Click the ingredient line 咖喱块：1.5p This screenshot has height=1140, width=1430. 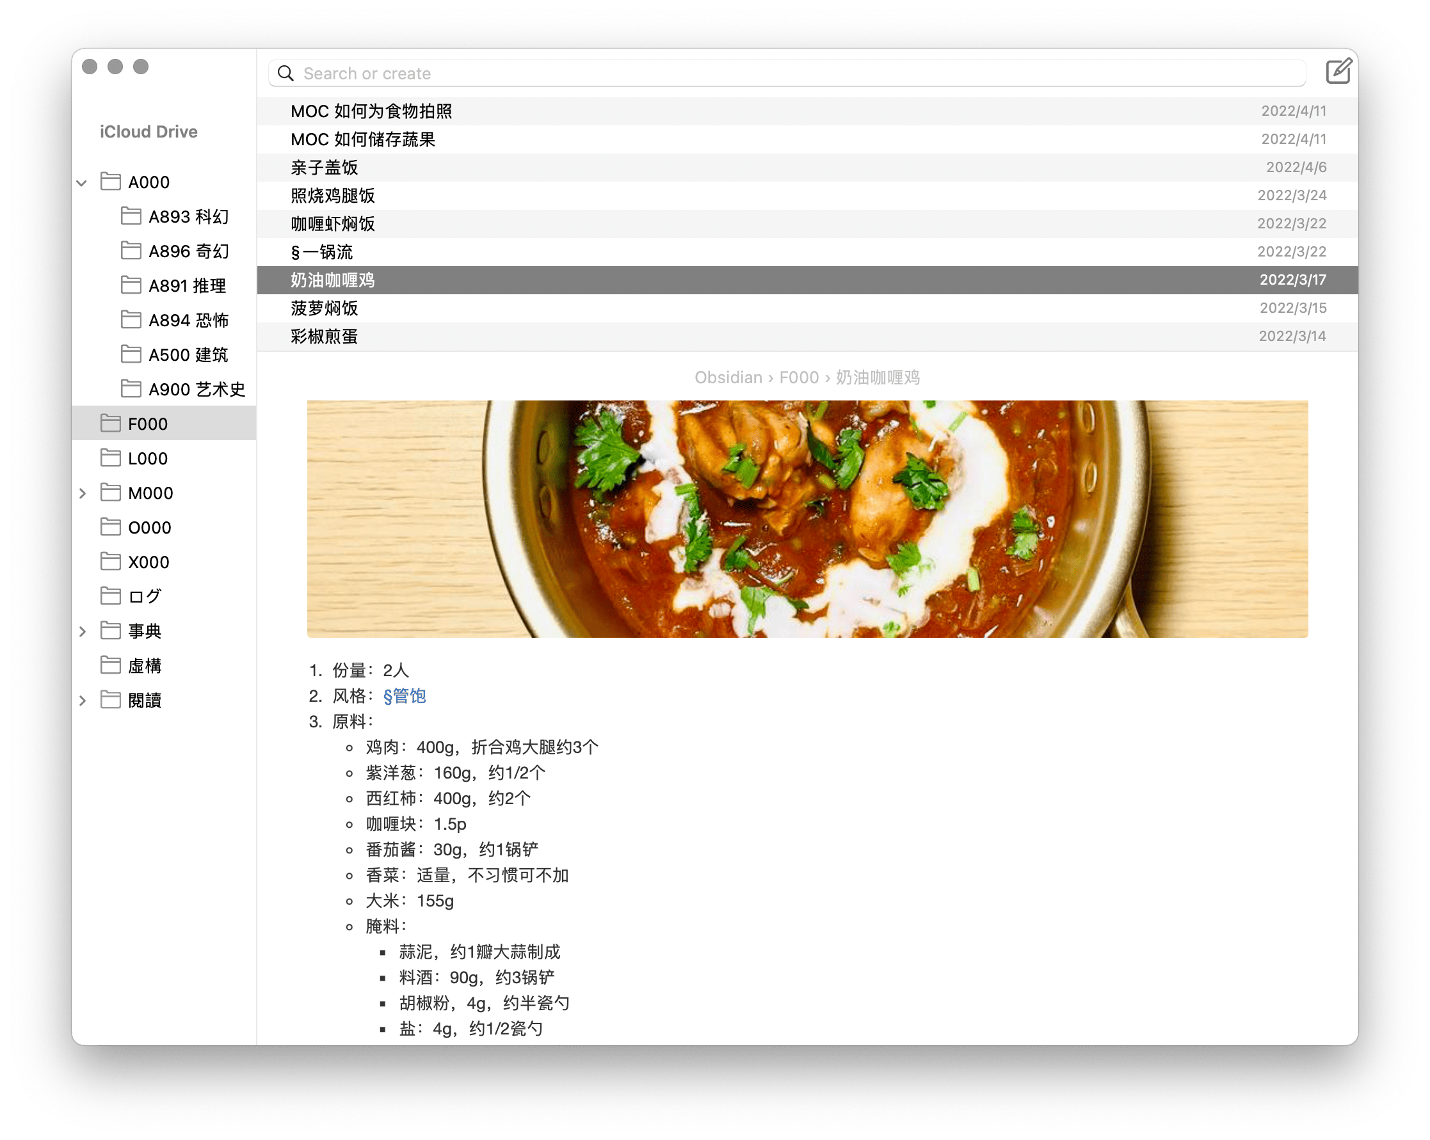pos(416,824)
